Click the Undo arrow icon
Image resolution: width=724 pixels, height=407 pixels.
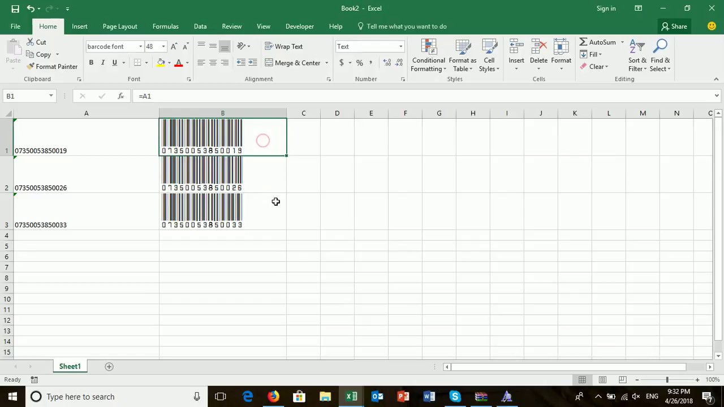(31, 8)
